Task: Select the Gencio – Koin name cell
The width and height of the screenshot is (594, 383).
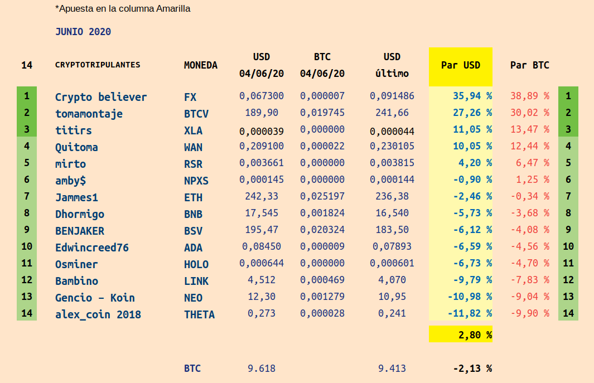Action: 95,298
